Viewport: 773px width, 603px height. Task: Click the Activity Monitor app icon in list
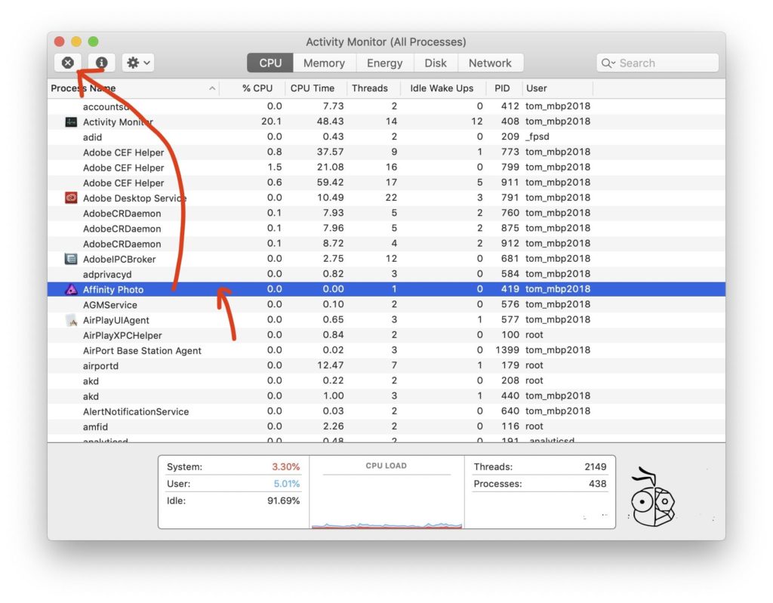(x=72, y=122)
